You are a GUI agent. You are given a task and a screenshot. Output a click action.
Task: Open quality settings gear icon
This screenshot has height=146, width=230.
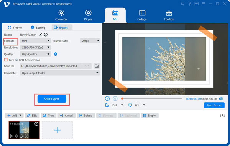click(56, 54)
